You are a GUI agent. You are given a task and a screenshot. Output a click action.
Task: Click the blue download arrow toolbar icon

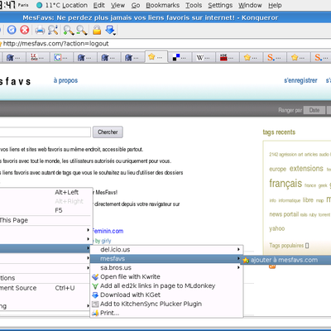pyautogui.click(x=110, y=30)
